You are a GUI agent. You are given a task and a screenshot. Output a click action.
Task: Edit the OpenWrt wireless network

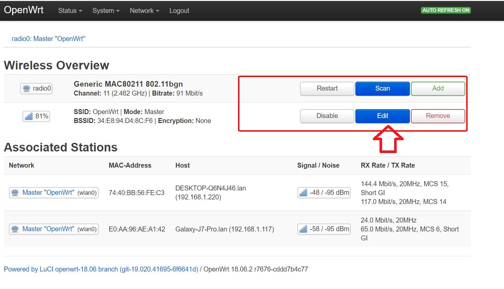[x=382, y=116]
